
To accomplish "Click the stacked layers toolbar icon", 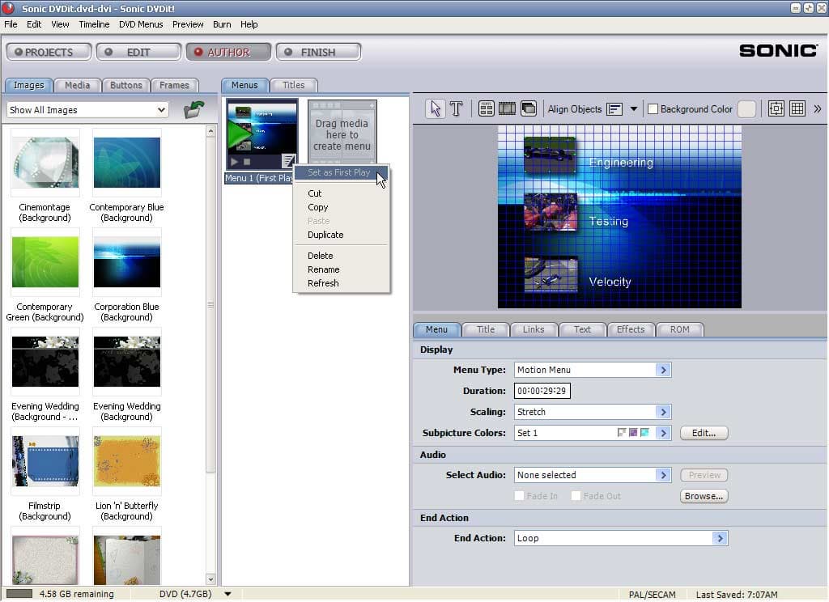I will [x=529, y=109].
